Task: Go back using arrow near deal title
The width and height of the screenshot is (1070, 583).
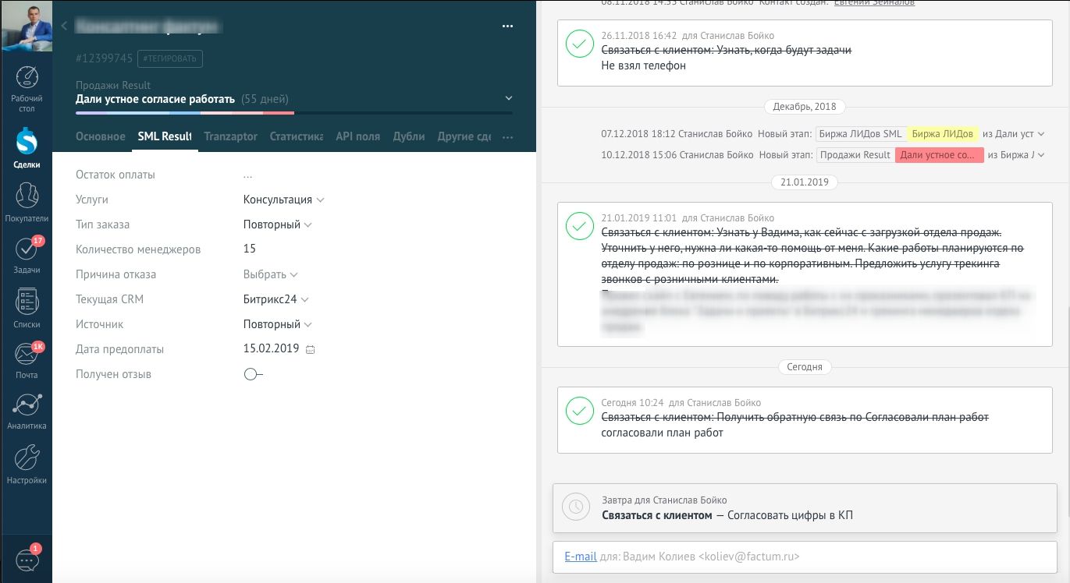Action: (64, 26)
